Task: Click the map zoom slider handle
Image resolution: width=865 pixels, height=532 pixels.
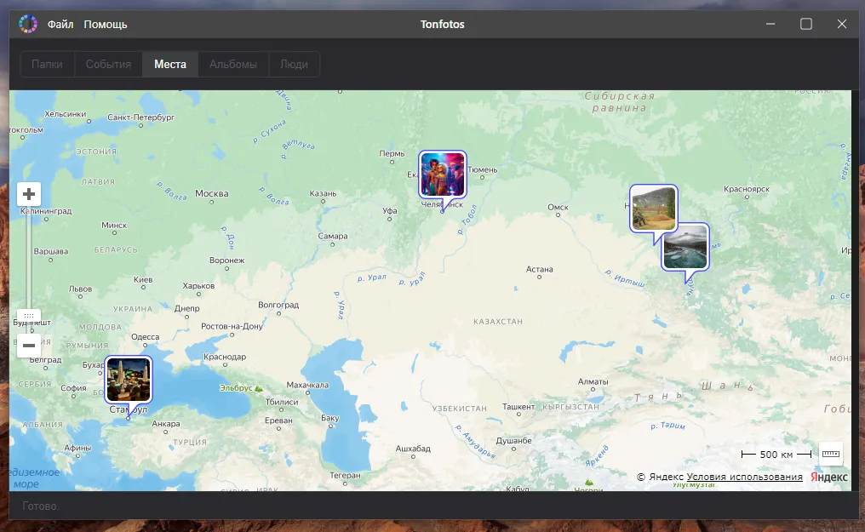Action: (29, 316)
